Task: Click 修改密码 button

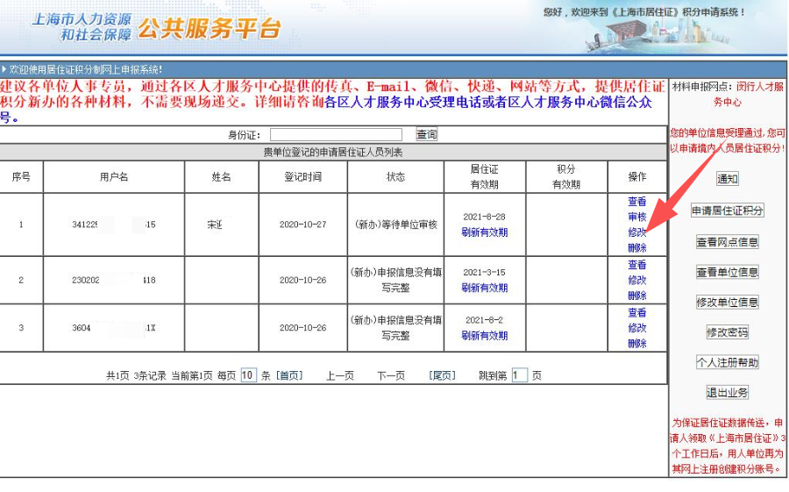Action: point(728,332)
